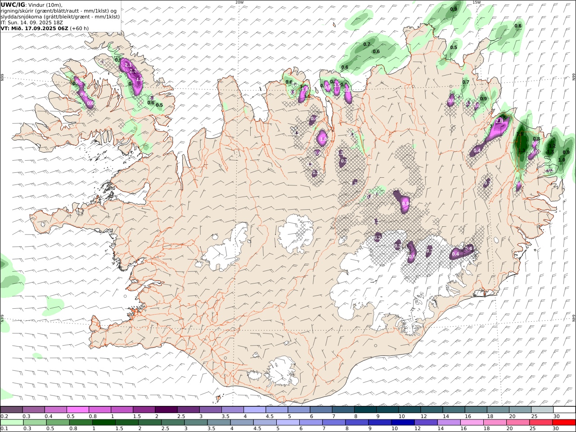Viewport: 576px width, 432px height.
Task: Select bottom-row legend swatch between 5 and 6
Action: coord(288,422)
